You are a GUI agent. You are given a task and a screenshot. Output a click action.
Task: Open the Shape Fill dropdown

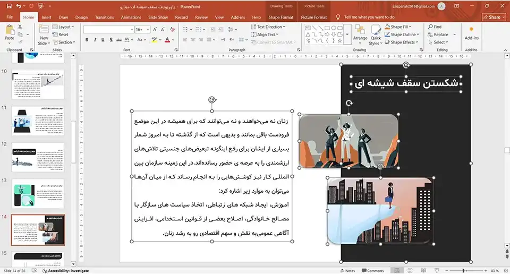coord(398,27)
